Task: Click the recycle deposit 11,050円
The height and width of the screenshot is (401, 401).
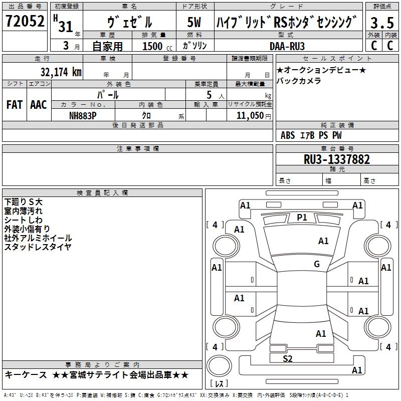Action: point(254,116)
